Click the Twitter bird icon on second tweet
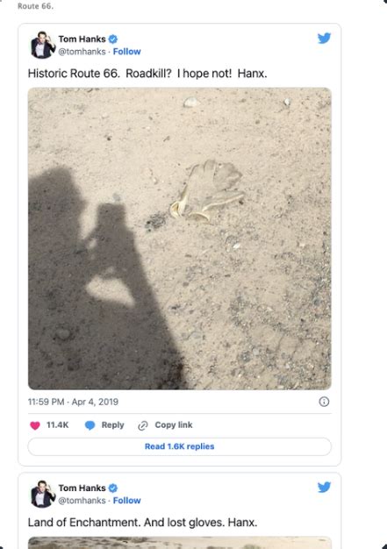This screenshot has width=387, height=549. [x=324, y=487]
